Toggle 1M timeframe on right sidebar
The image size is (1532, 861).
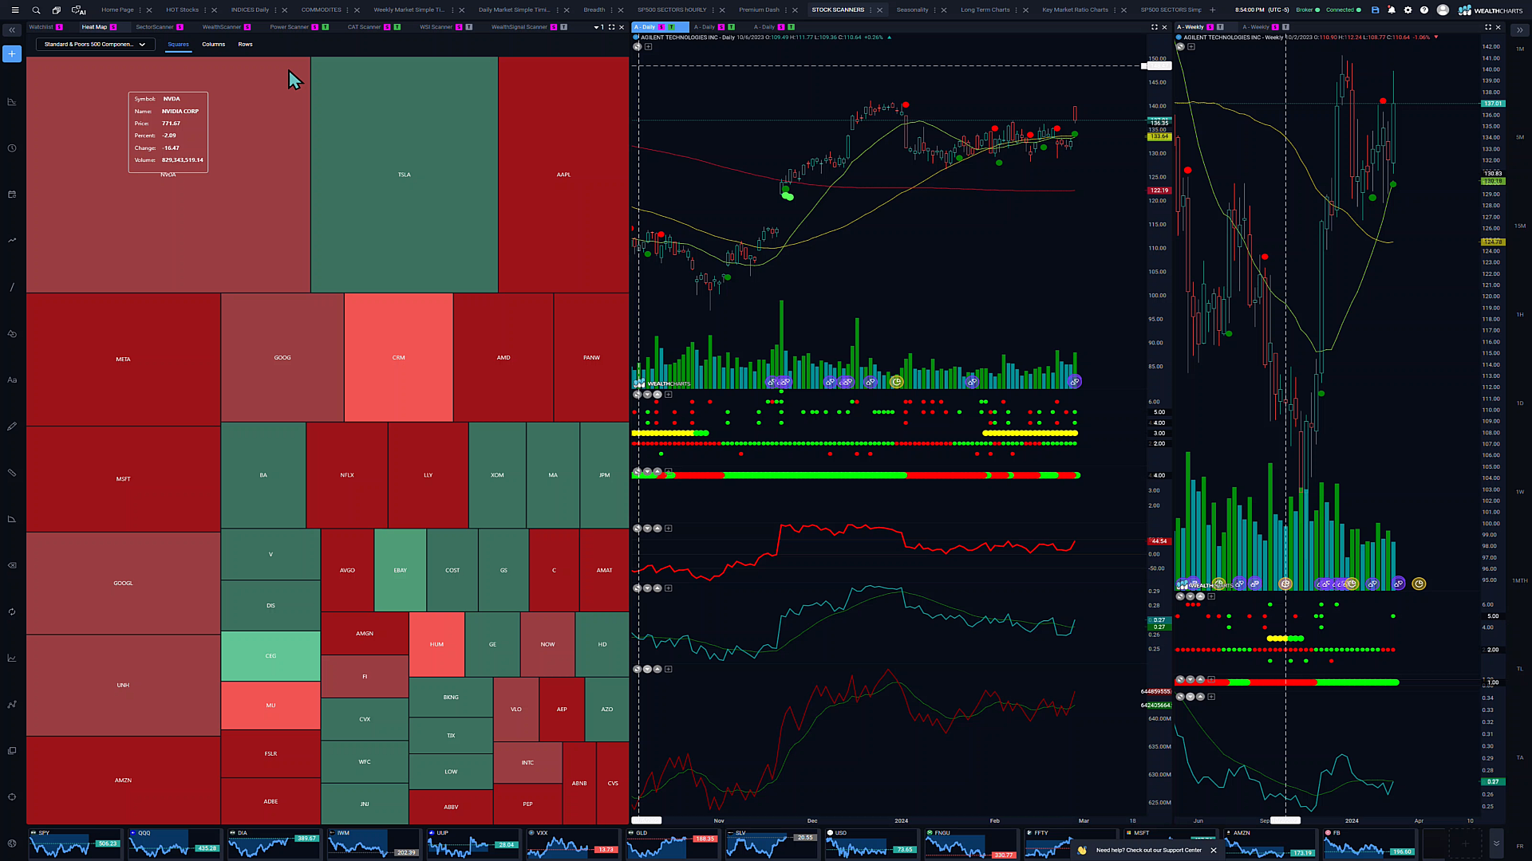tap(1519, 49)
